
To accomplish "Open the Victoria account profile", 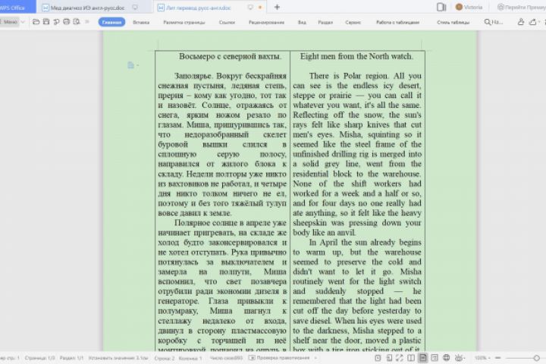I will (469, 7).
